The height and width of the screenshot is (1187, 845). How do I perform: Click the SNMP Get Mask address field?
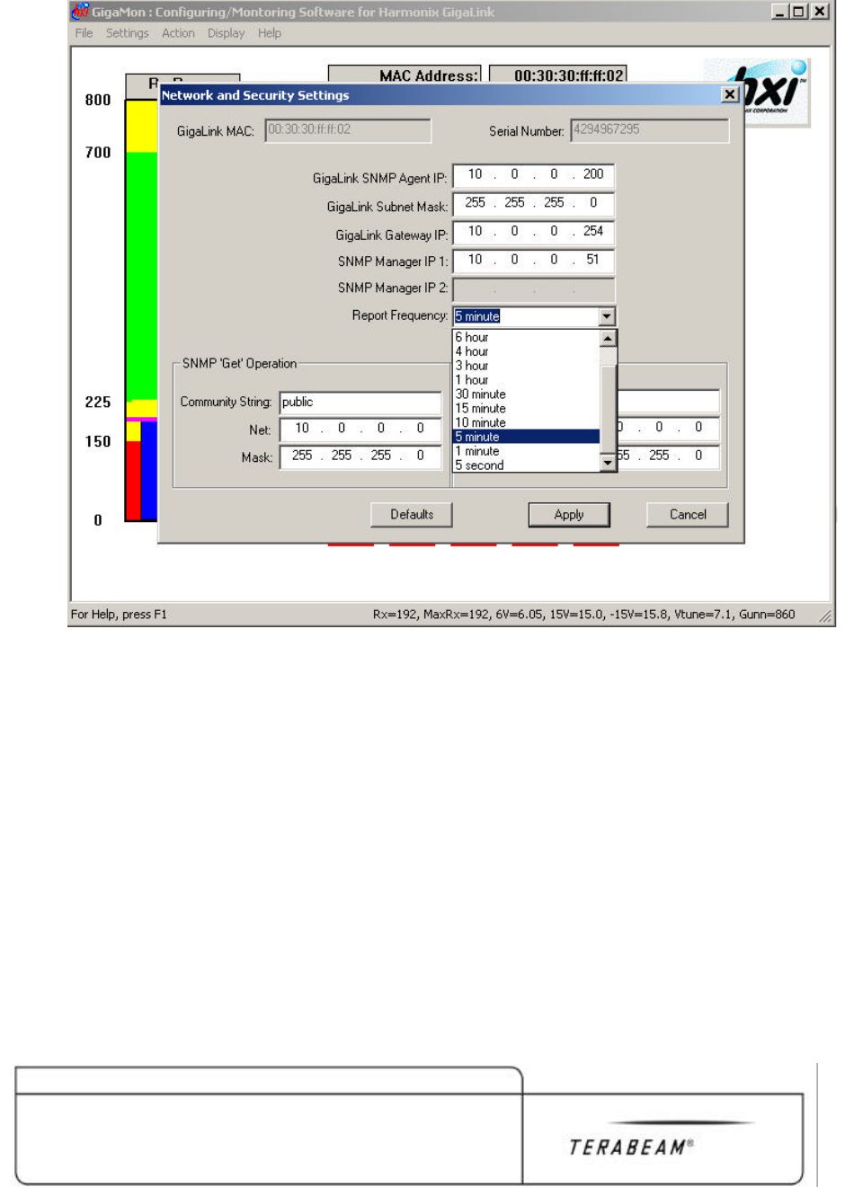360,456
